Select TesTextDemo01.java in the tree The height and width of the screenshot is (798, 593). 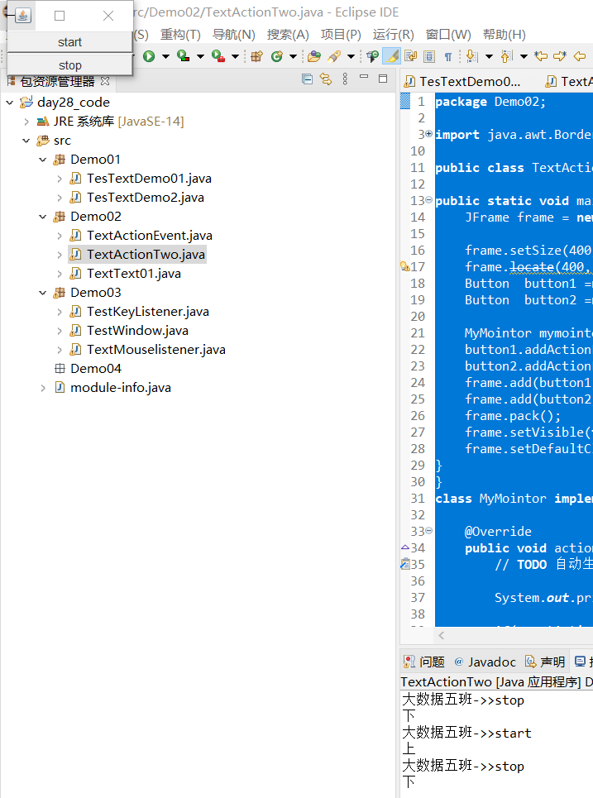point(149,179)
